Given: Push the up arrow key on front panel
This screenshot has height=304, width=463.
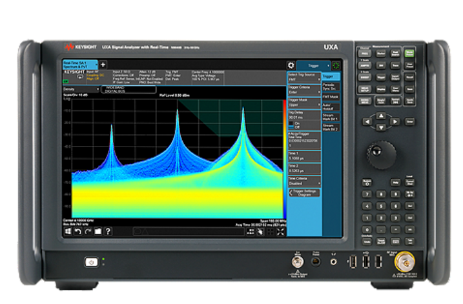Looking at the screenshot, I should pyautogui.click(x=381, y=116).
